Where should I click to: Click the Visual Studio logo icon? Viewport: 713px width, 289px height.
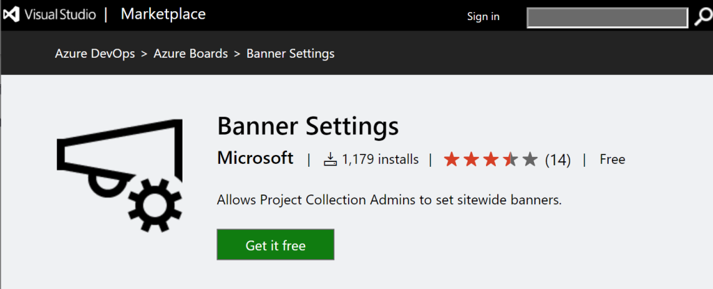[x=11, y=15]
